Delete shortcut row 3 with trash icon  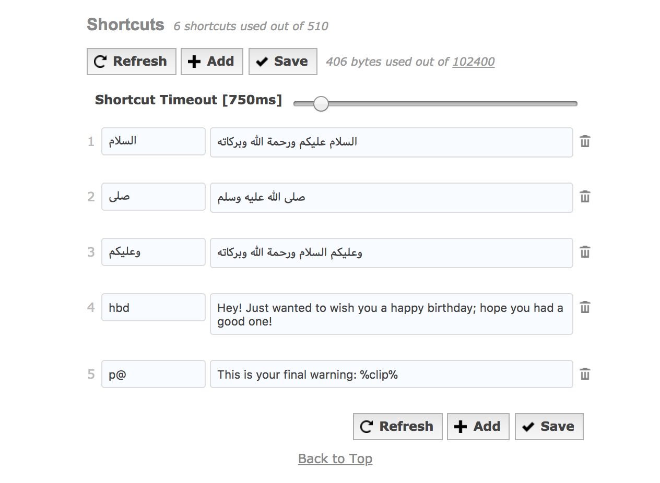pyautogui.click(x=585, y=252)
